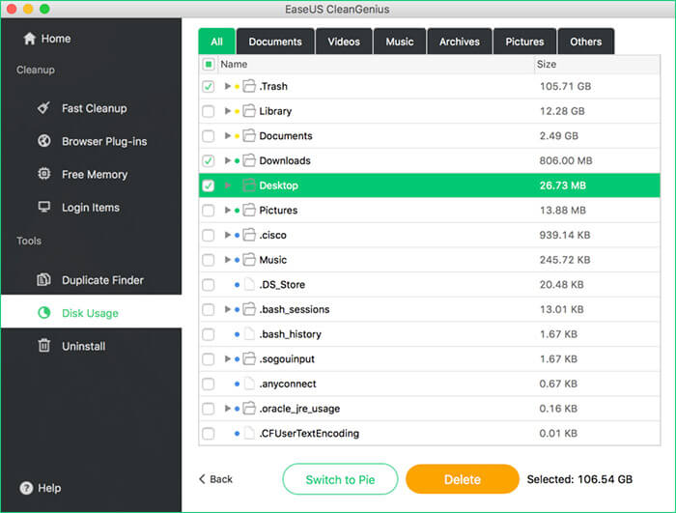Screen dimensions: 676x513
Task: Expand the Desktop folder tree
Action: click(x=228, y=185)
